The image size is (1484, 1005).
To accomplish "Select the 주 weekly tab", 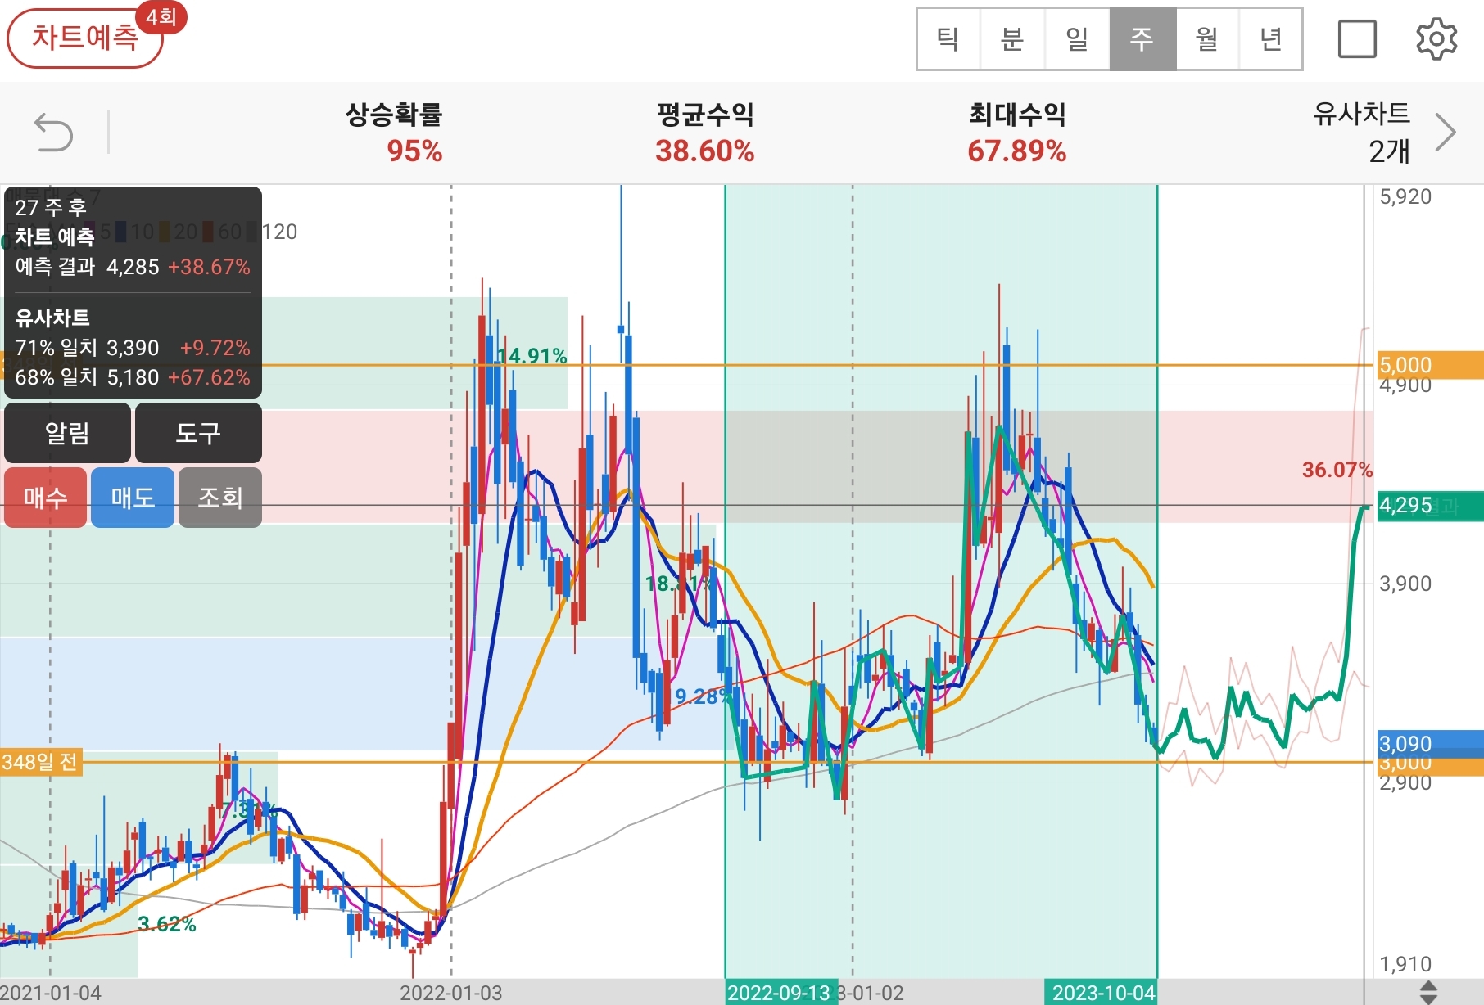I will coord(1142,38).
